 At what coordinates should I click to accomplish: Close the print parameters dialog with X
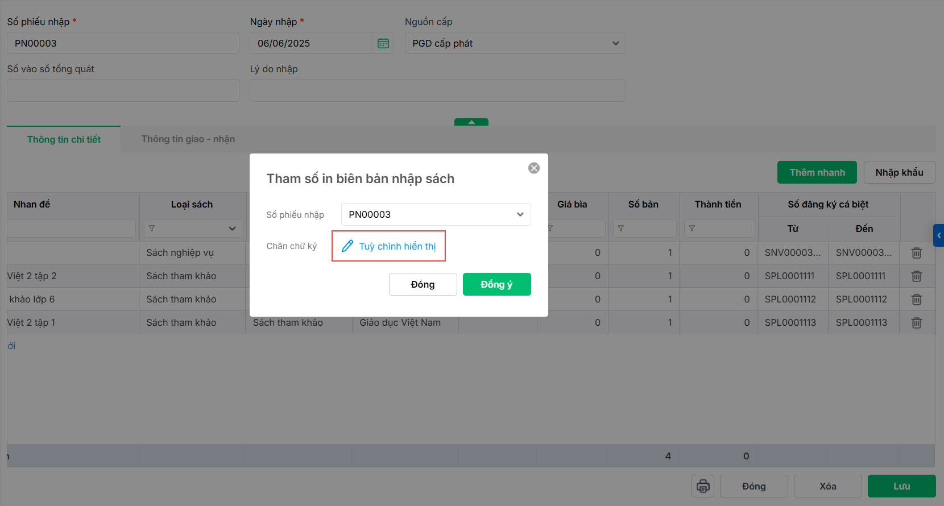coord(533,168)
